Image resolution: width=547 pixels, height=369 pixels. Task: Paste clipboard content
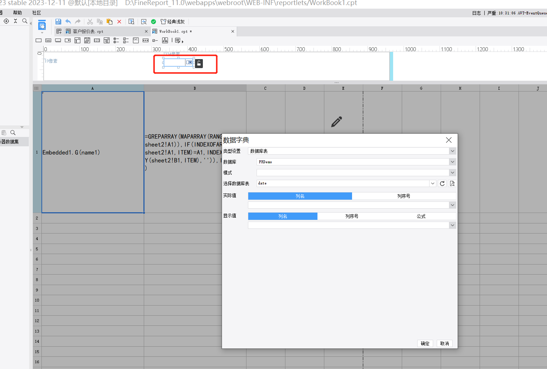110,22
